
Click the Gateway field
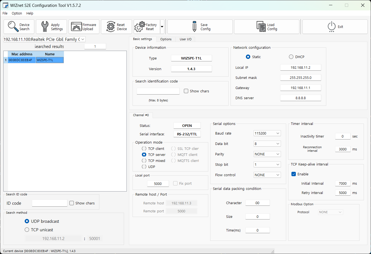300,88
